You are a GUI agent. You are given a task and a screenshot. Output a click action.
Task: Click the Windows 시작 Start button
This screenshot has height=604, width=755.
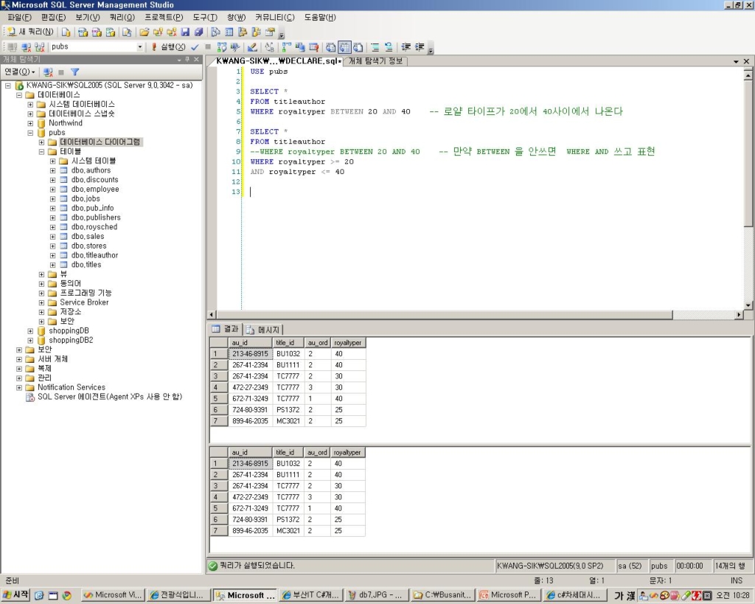pyautogui.click(x=16, y=595)
